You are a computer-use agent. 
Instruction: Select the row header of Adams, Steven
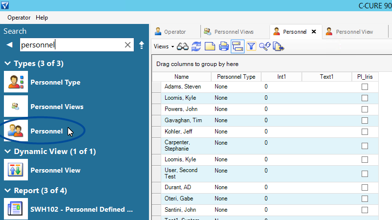156,87
